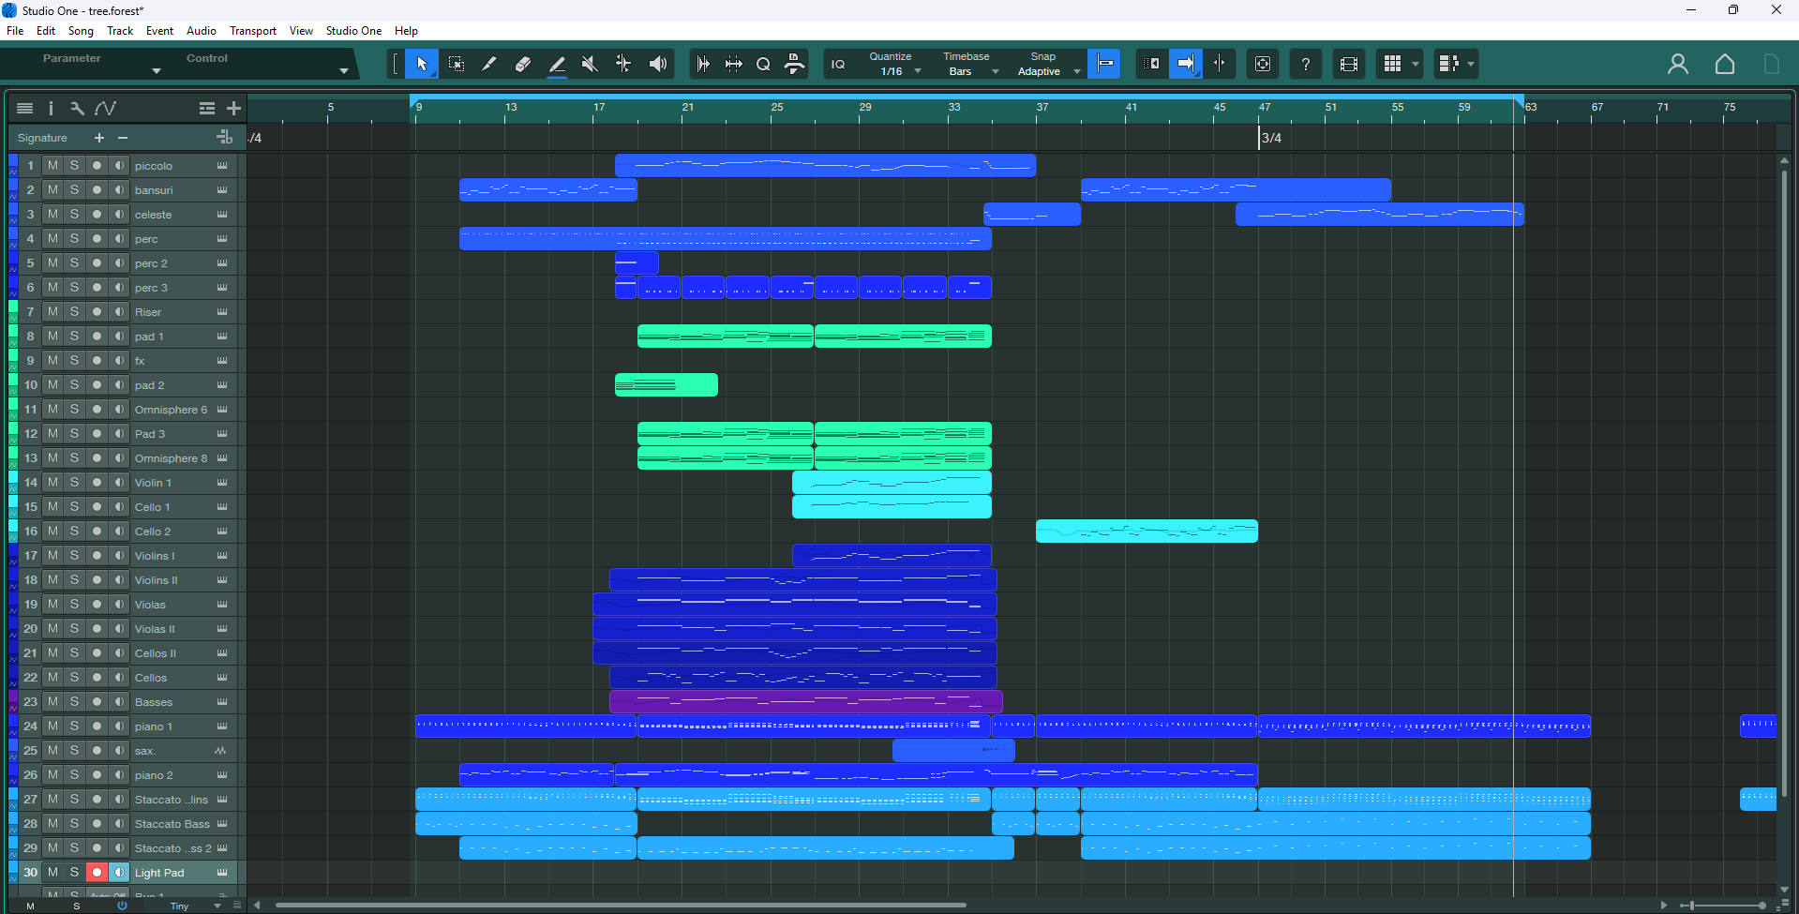Select the Listen speaker tool
The image size is (1799, 914).
(x=658, y=64)
